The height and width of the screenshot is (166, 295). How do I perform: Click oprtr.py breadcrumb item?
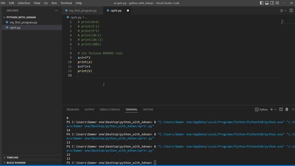76,18
